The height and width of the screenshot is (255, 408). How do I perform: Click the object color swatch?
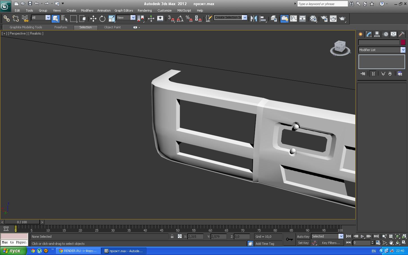[x=403, y=42]
